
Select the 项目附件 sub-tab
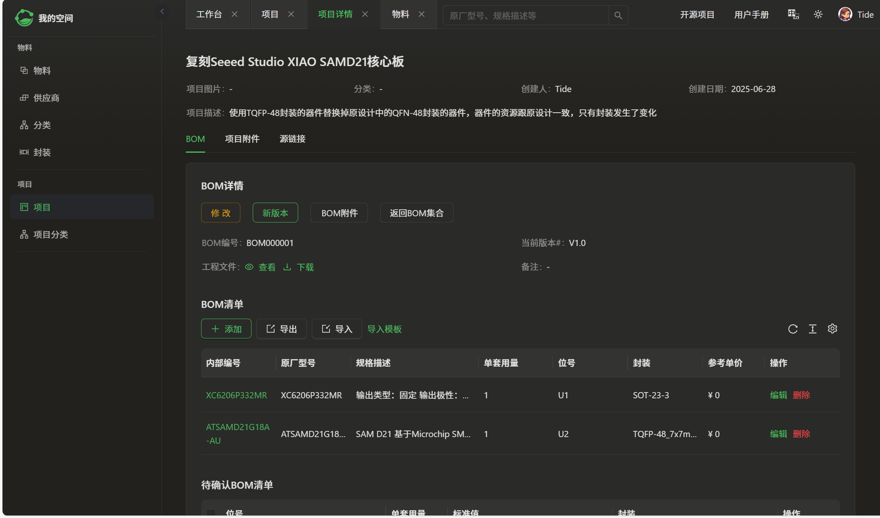[x=242, y=139]
